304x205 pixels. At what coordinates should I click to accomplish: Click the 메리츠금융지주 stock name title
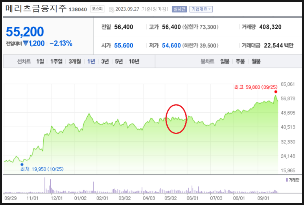pyautogui.click(x=36, y=9)
